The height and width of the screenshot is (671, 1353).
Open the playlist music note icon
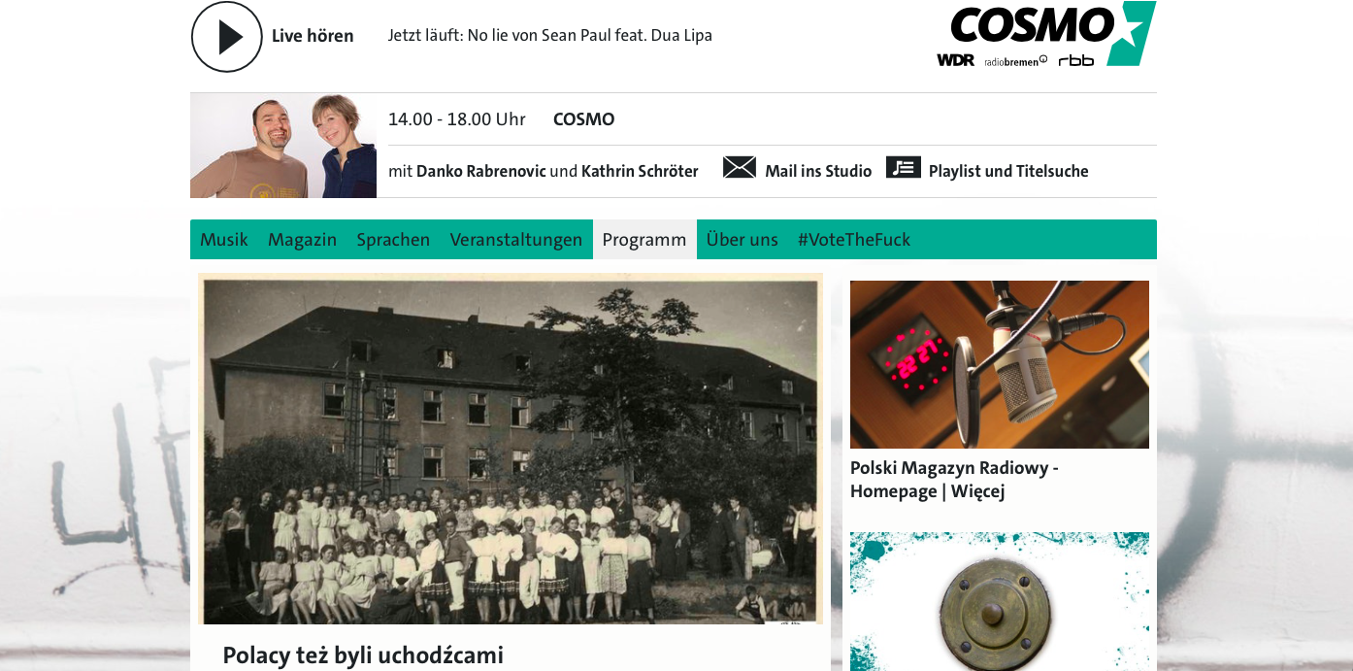[904, 167]
